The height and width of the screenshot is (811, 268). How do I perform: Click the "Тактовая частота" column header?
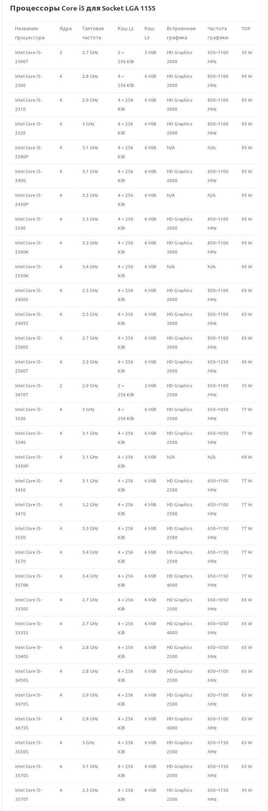click(92, 33)
